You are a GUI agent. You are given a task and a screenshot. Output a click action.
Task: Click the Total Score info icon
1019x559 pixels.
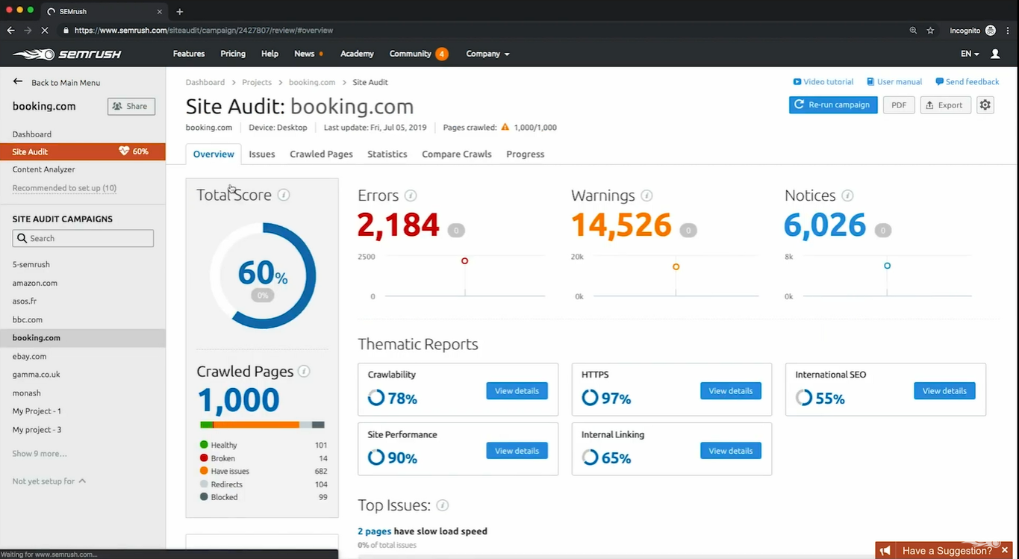pos(284,195)
